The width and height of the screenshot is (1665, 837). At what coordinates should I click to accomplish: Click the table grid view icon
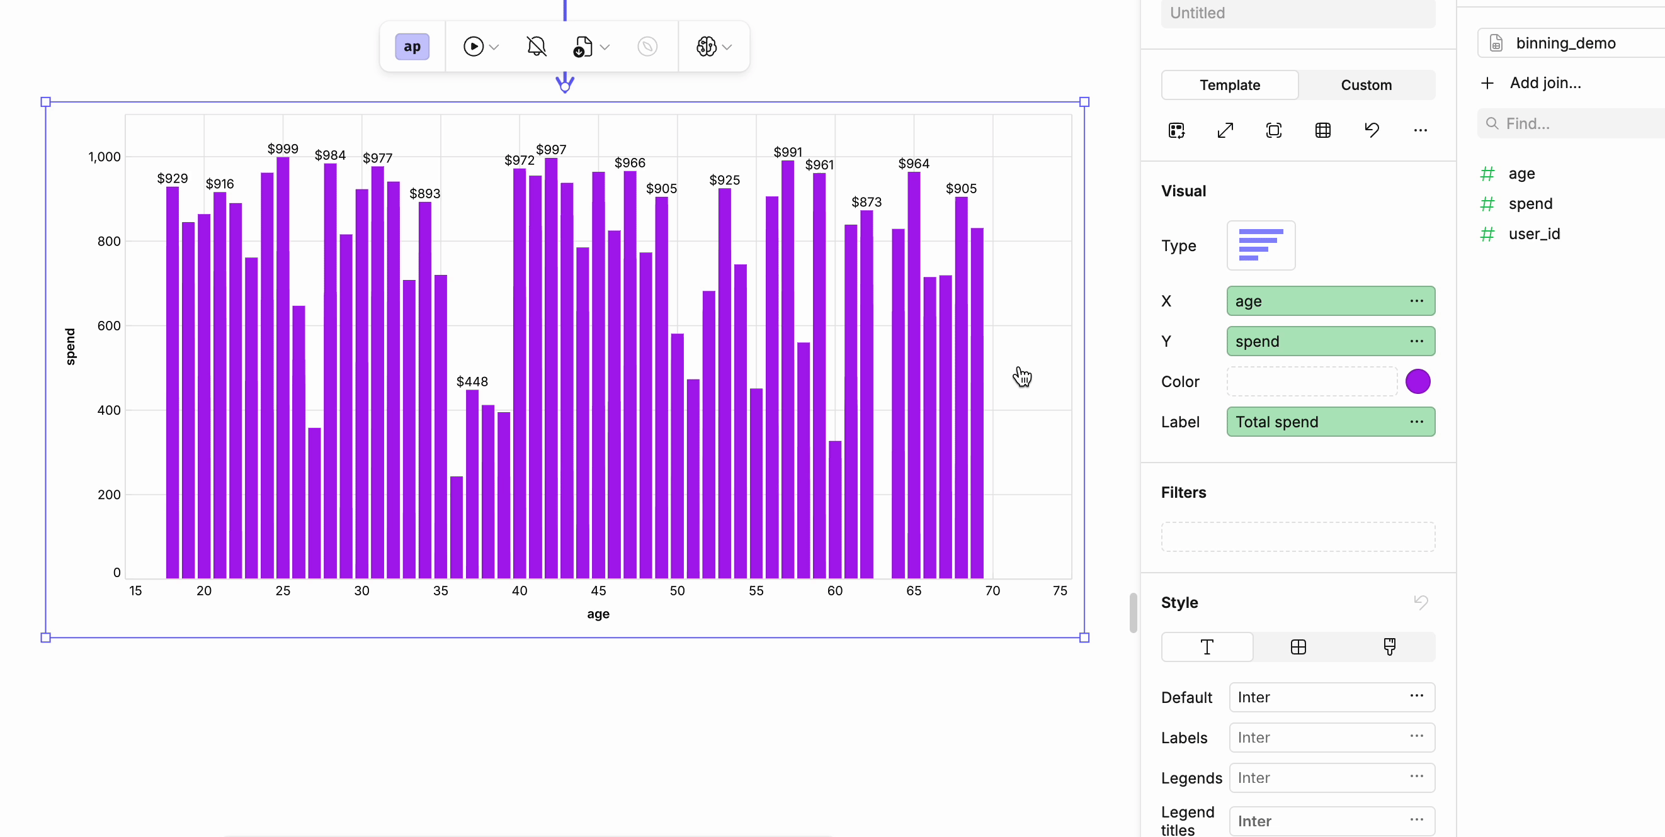(1322, 130)
